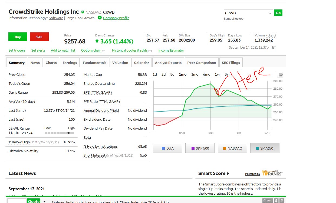This screenshot has height=203, width=336.
Task: Open the Fundamentals tab
Action: point(94,63)
